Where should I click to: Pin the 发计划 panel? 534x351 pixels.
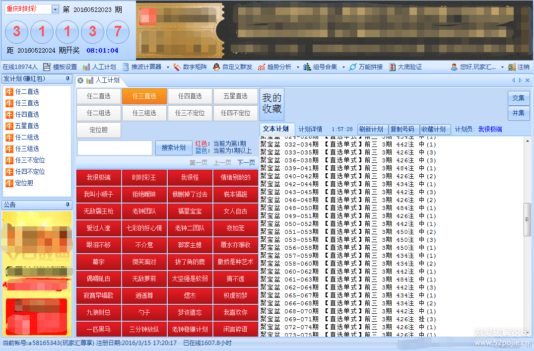pos(68,79)
